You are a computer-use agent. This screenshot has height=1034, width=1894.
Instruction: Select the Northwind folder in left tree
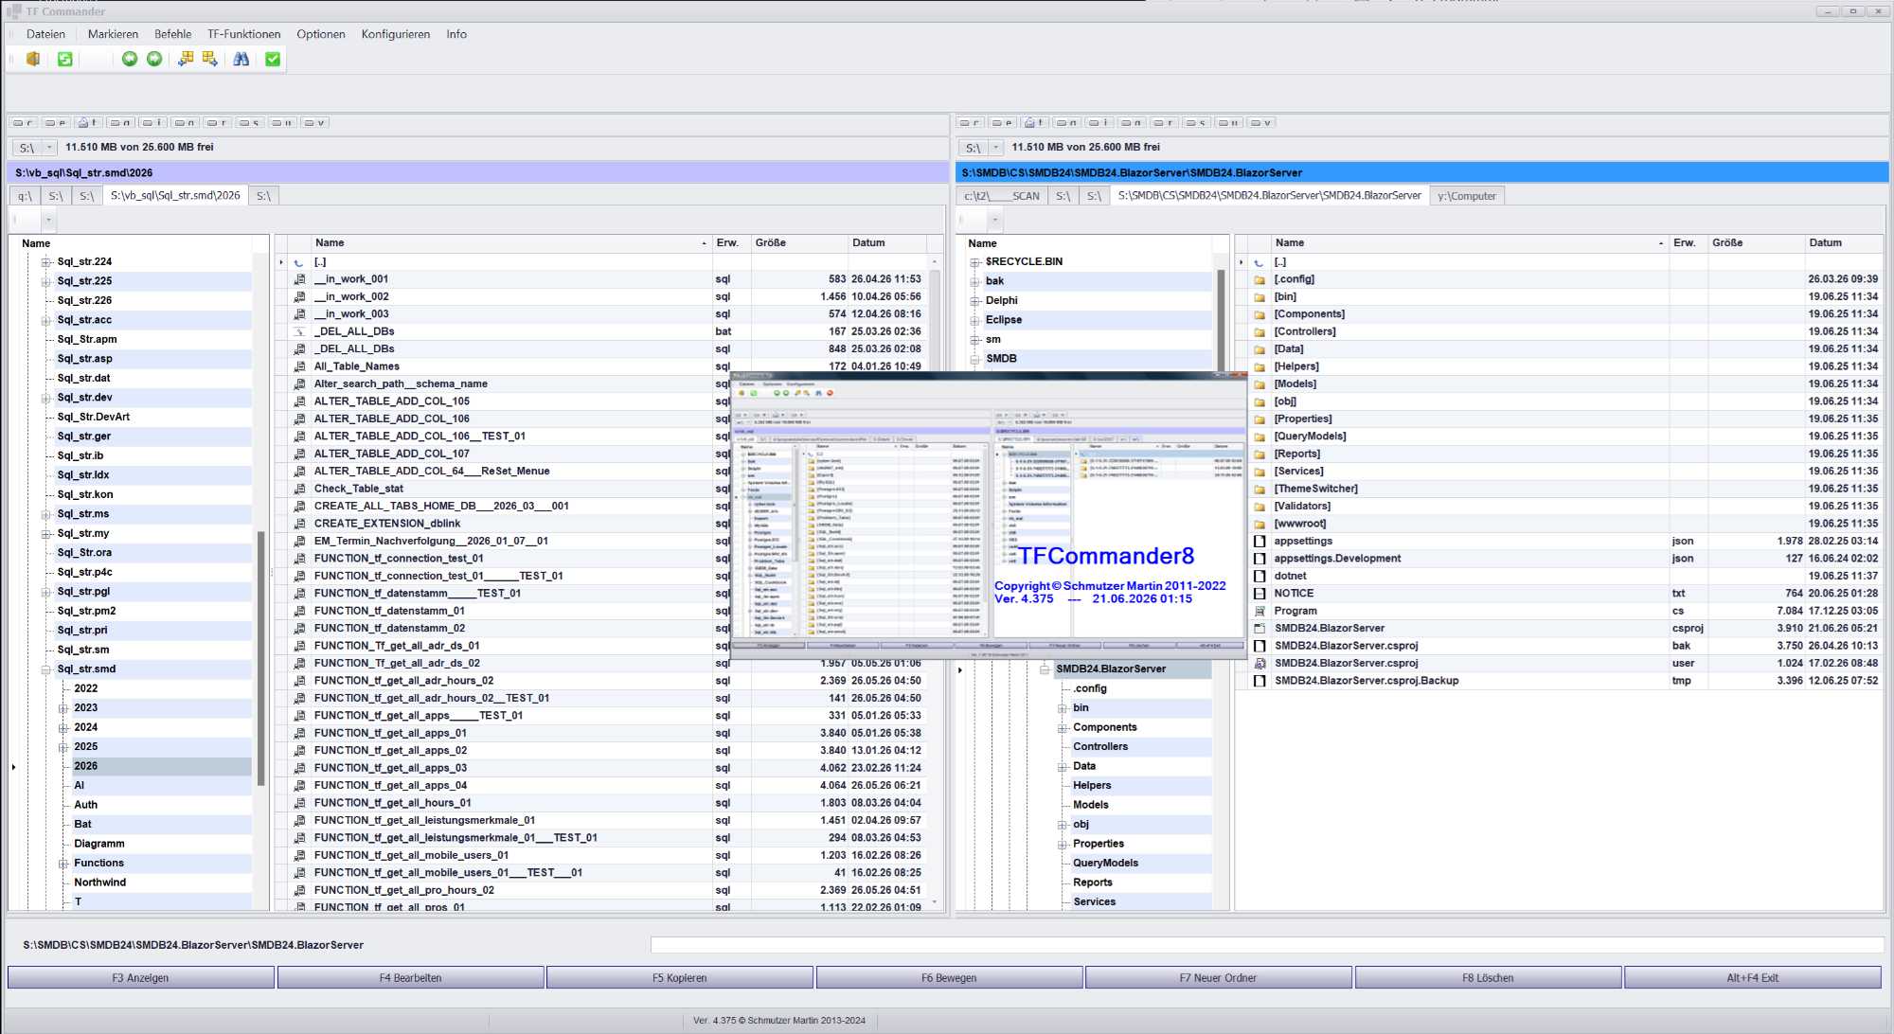pyautogui.click(x=99, y=882)
